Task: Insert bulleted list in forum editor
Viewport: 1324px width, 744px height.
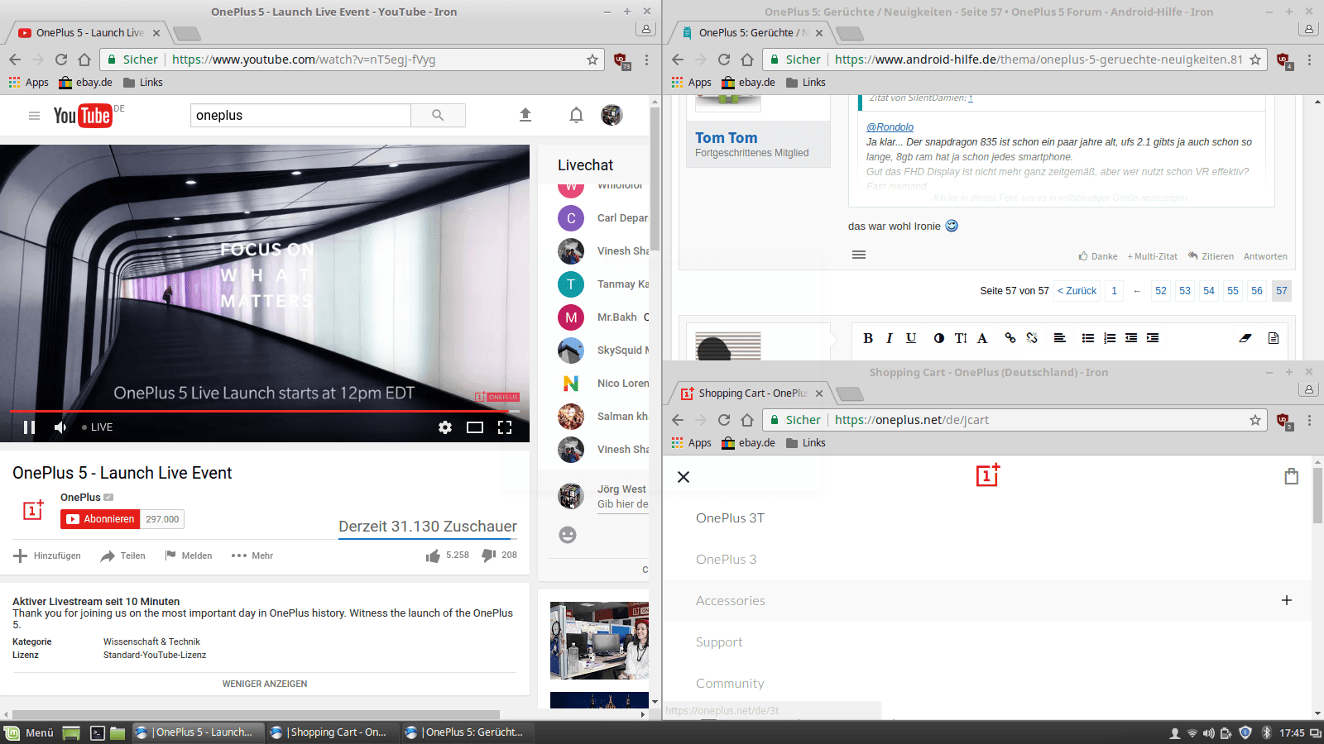Action: (1088, 338)
